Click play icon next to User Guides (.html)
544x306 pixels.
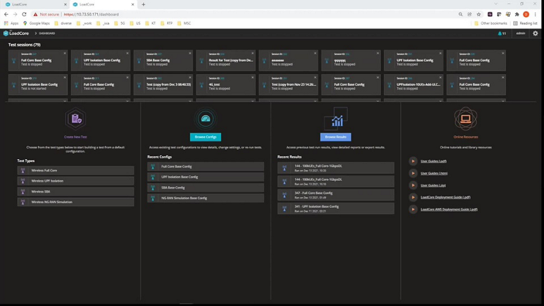pos(413,173)
